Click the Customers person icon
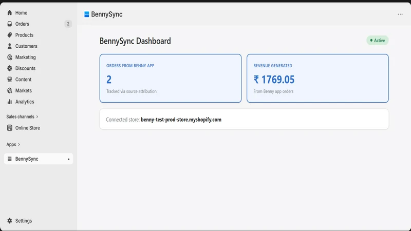Screen dimensions: 411x231 point(10,46)
